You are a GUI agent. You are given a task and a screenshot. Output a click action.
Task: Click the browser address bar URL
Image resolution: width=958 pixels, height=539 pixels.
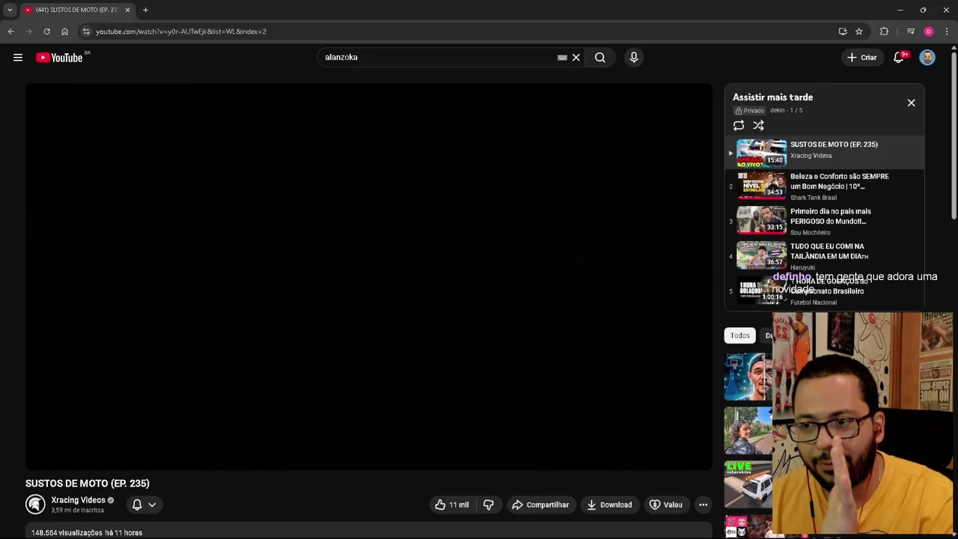tap(181, 31)
